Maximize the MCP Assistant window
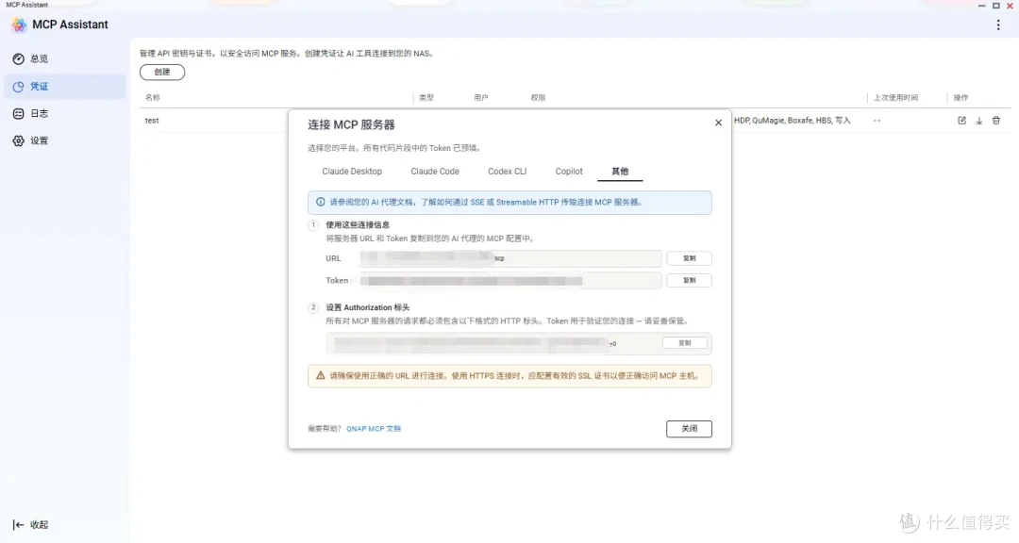 [995, 6]
